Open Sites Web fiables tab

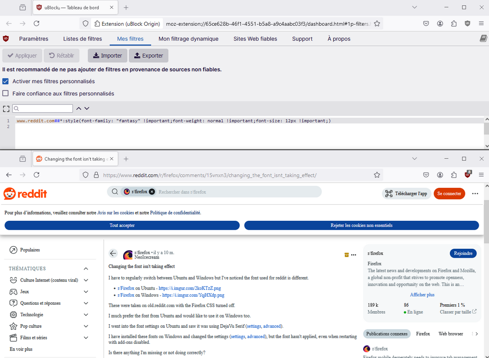[x=255, y=39]
